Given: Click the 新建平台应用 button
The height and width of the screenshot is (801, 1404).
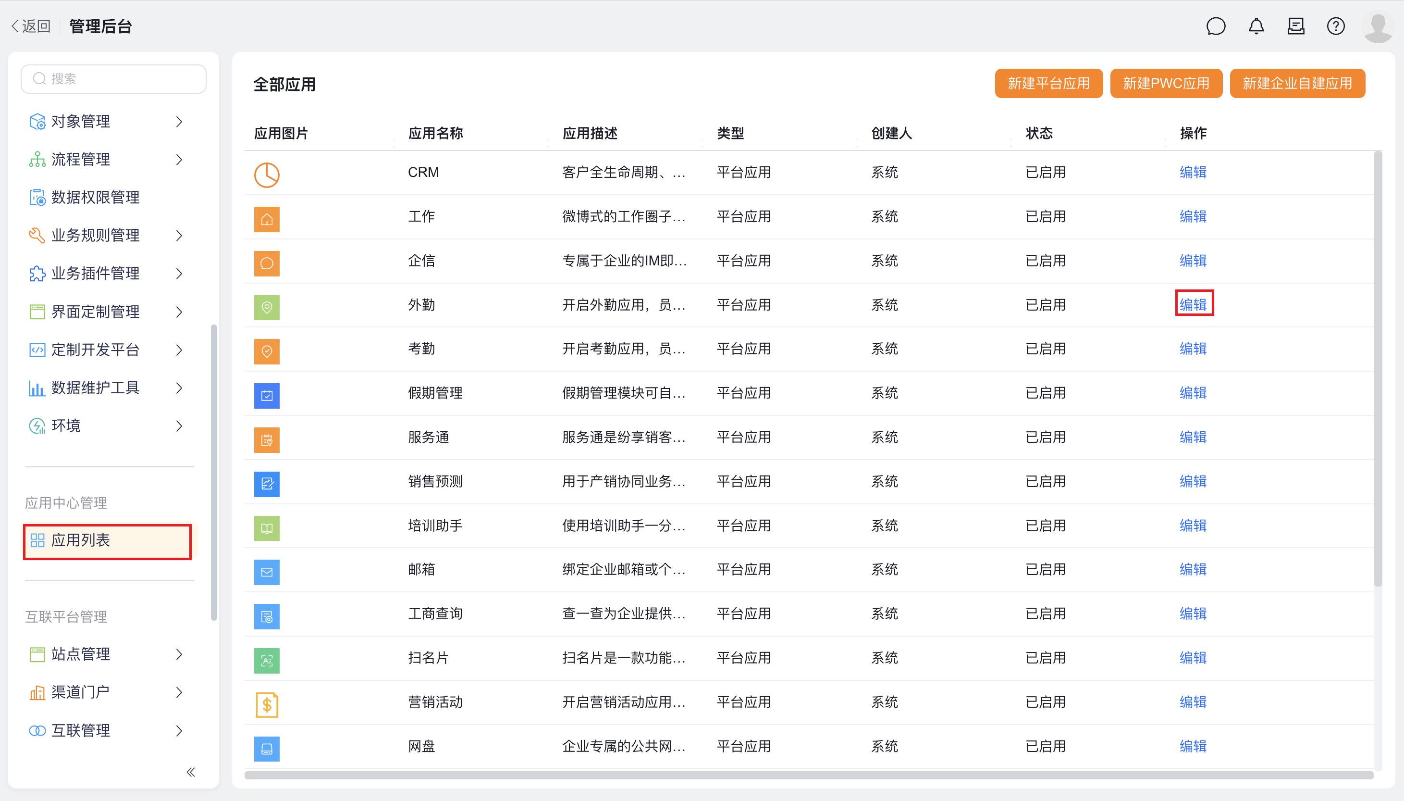Looking at the screenshot, I should 1048,83.
